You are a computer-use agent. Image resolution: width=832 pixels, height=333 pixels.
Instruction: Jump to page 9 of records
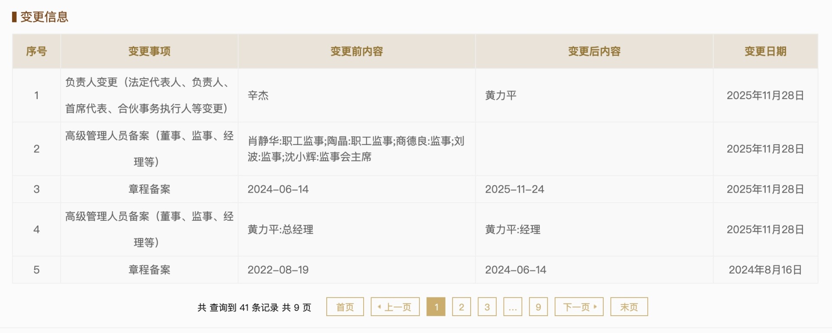pyautogui.click(x=538, y=307)
